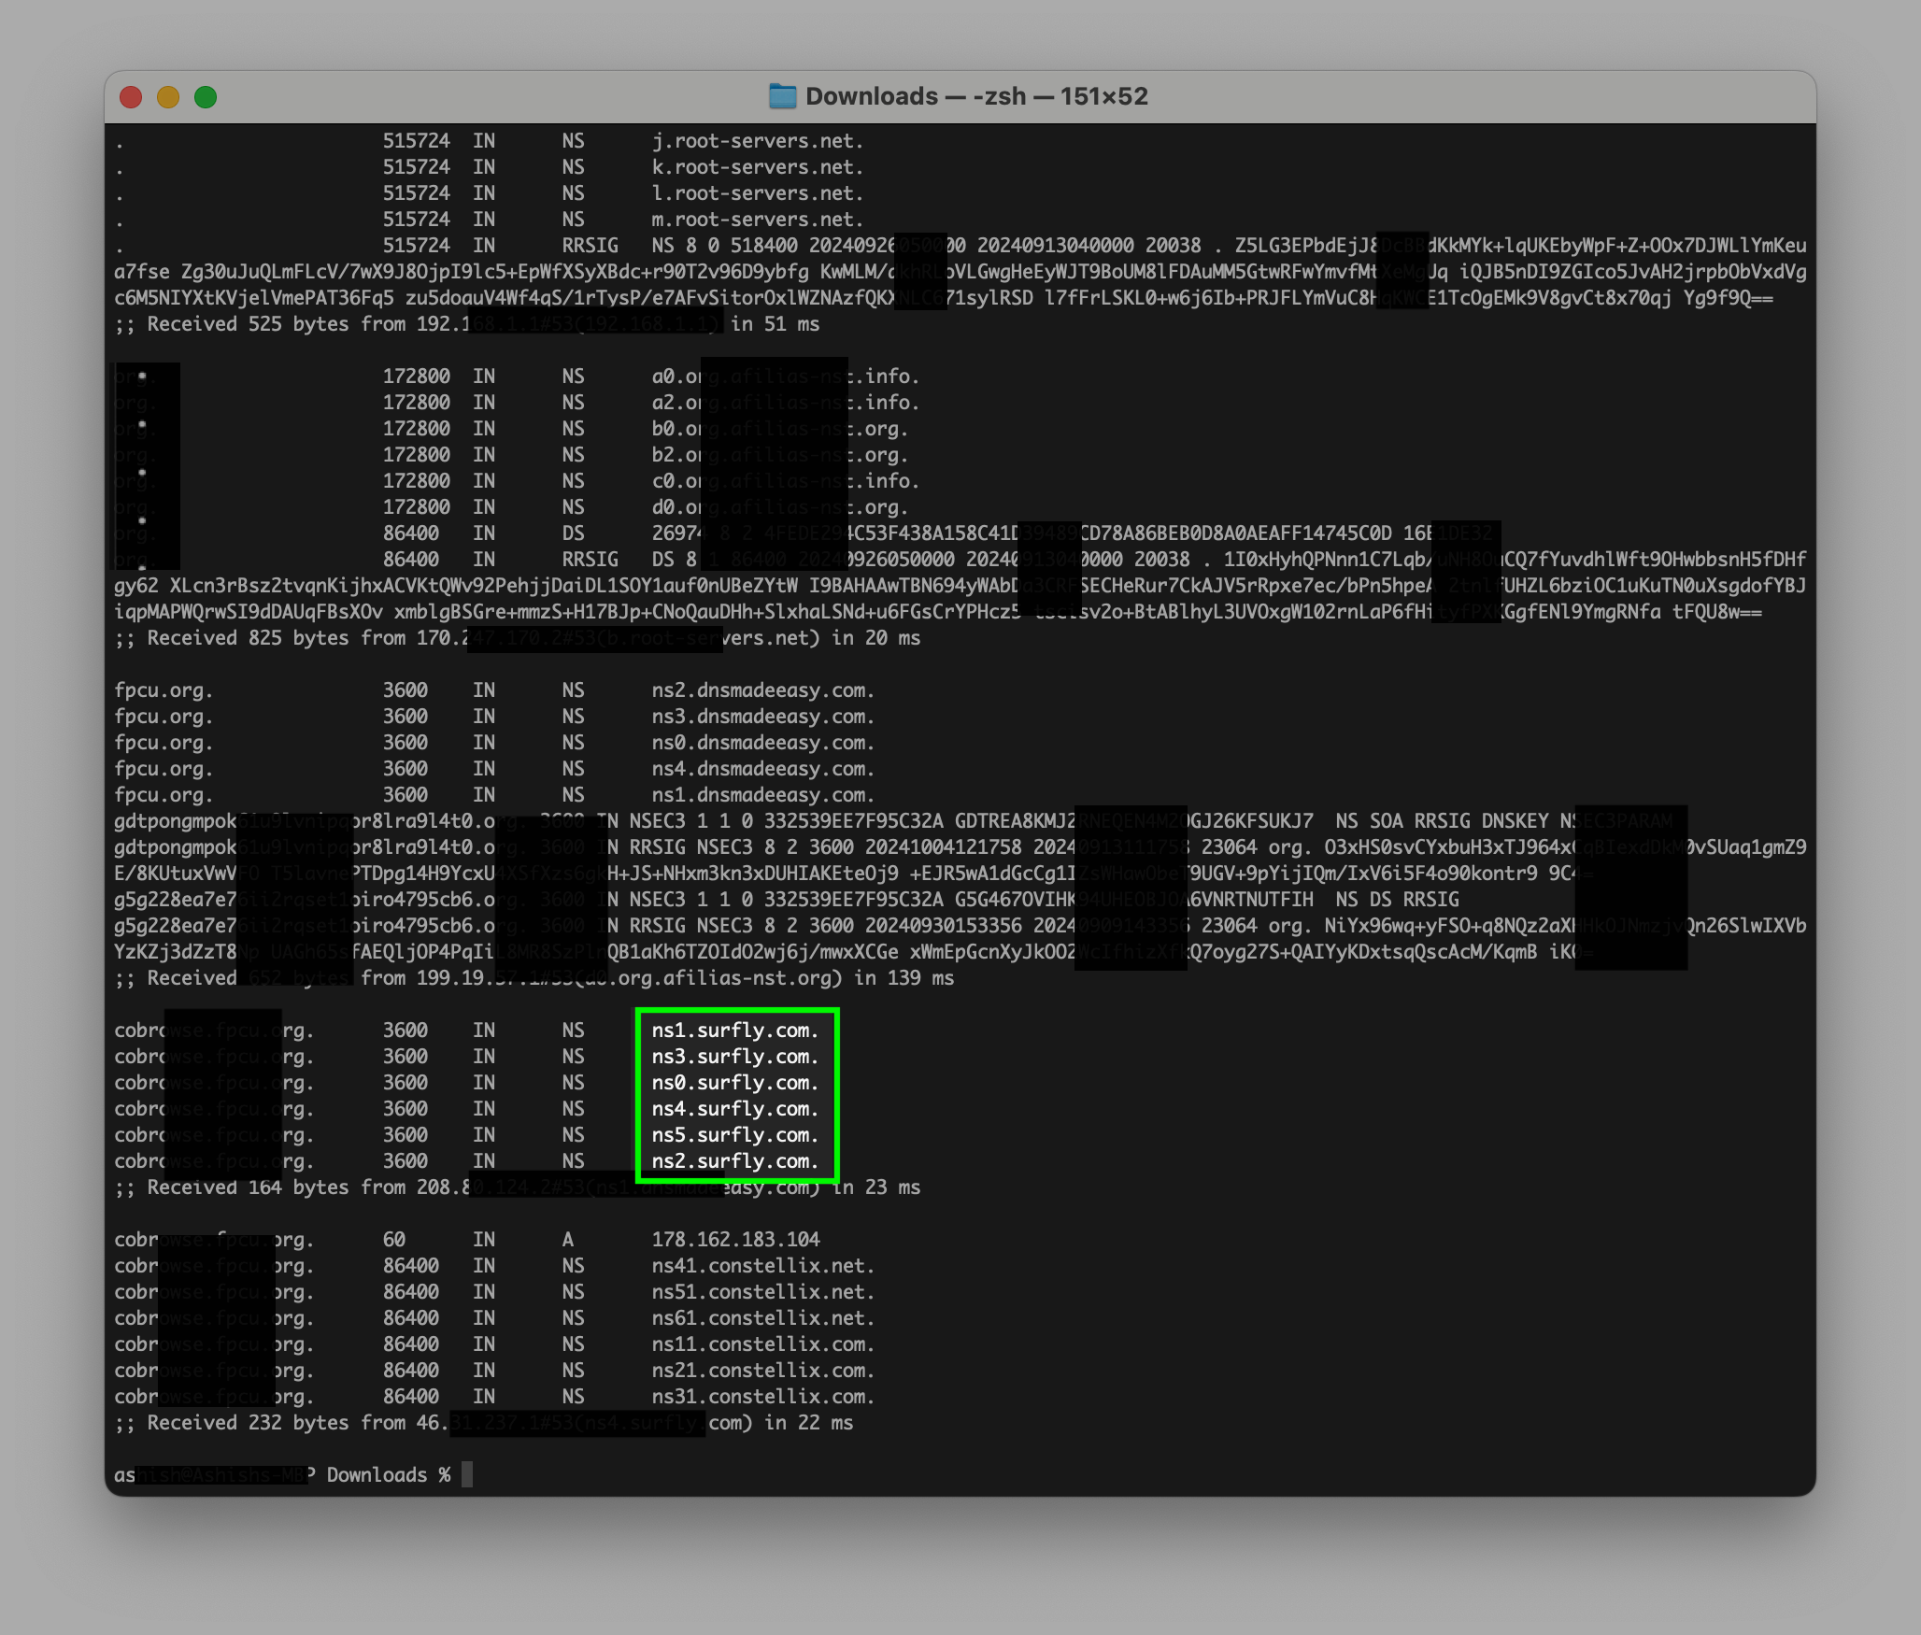The image size is (1921, 1635).
Task: Select the blinking terminal cursor block
Action: (x=465, y=1475)
